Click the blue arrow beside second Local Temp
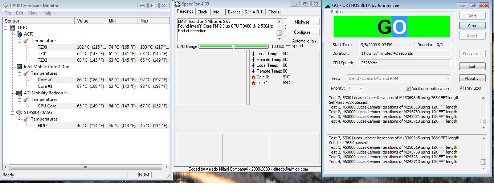This screenshot has height=196, width=494. [253, 65]
